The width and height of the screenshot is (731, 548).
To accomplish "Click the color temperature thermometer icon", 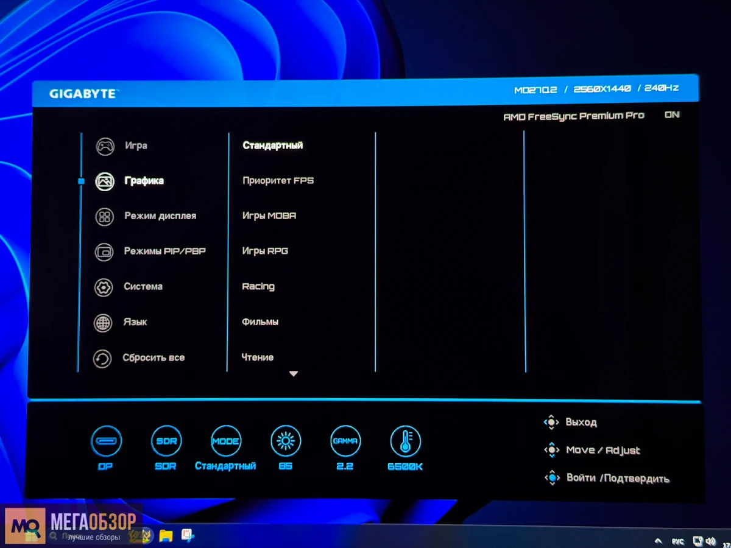I will click(406, 441).
